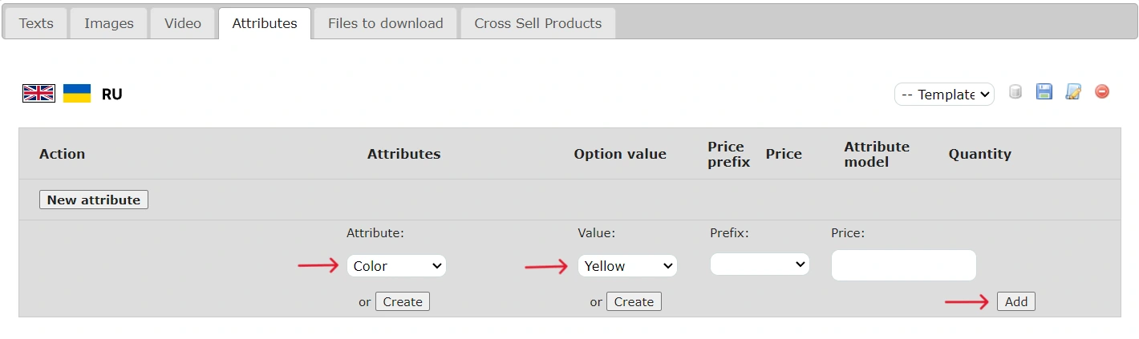The height and width of the screenshot is (339, 1139).
Task: Click Create button under Attribute dropdown
Action: point(403,302)
